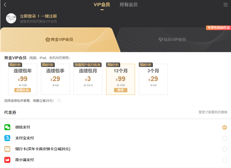The width and height of the screenshot is (231, 168).
Task: Click the Alipay blue icon
Action: (x=7, y=138)
